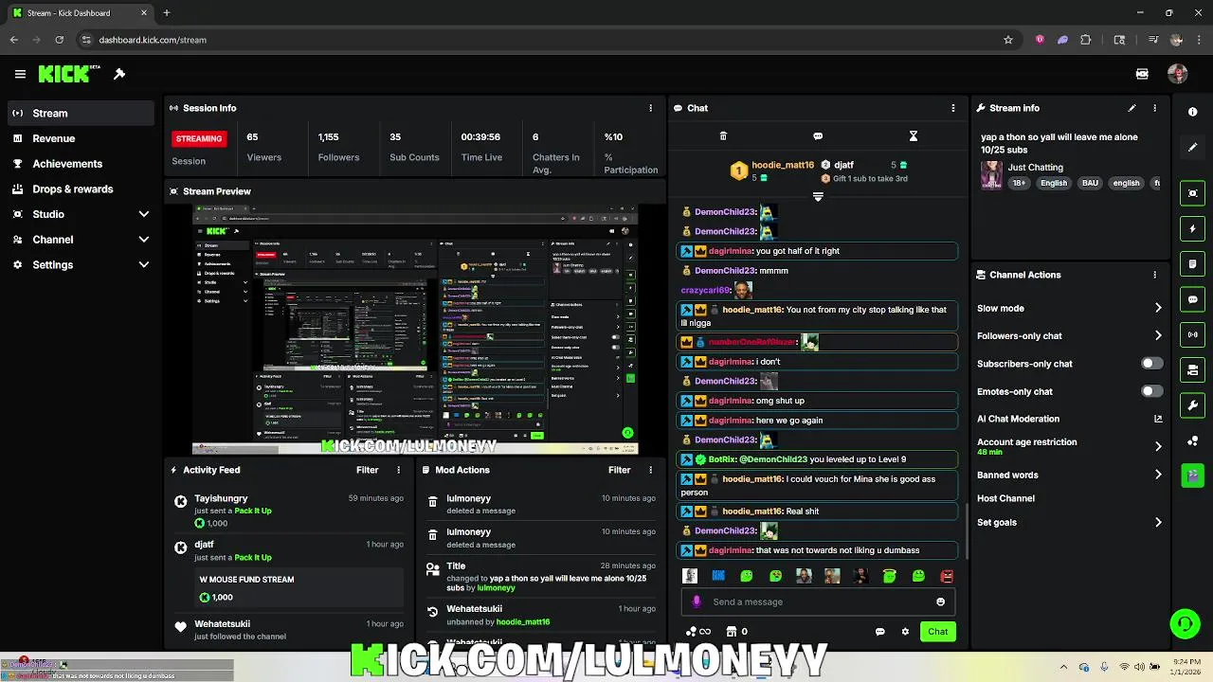Open Channel Actions options menu

pyautogui.click(x=1154, y=275)
